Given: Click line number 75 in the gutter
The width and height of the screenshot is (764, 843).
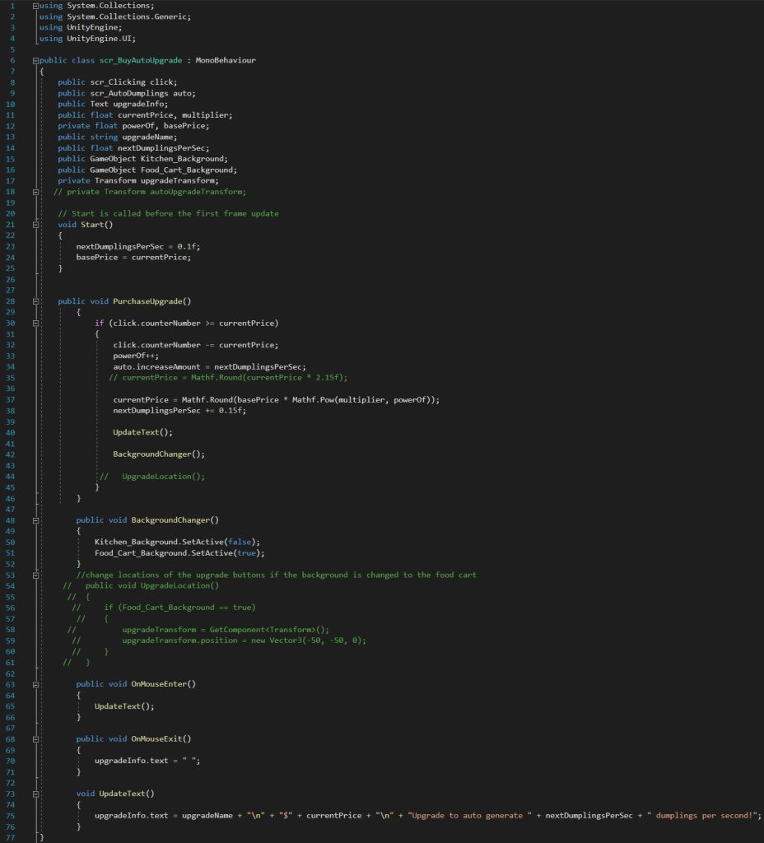Looking at the screenshot, I should click(x=12, y=815).
